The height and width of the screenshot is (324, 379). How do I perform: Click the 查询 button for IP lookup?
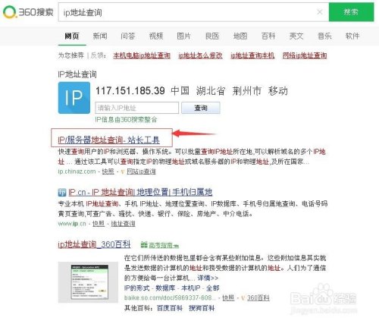point(201,108)
